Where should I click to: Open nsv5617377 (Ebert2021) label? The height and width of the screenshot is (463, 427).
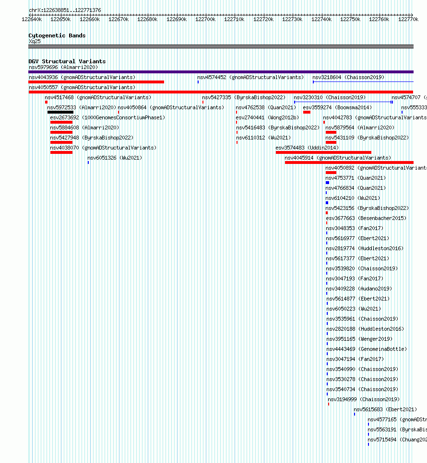tap(357, 258)
